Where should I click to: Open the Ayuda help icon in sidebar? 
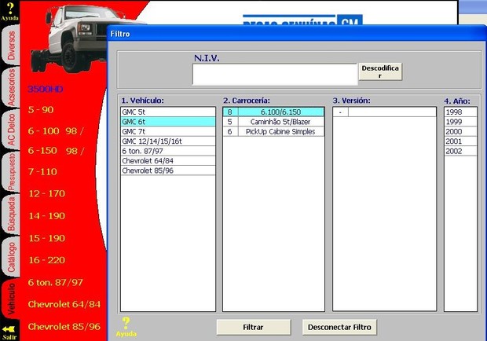tap(9, 12)
